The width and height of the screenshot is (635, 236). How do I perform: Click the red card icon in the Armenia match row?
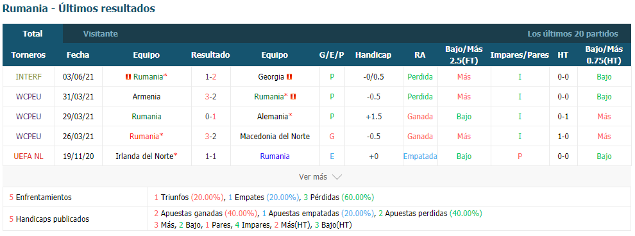(293, 97)
